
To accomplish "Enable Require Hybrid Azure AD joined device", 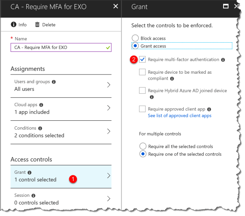I will (x=142, y=91).
